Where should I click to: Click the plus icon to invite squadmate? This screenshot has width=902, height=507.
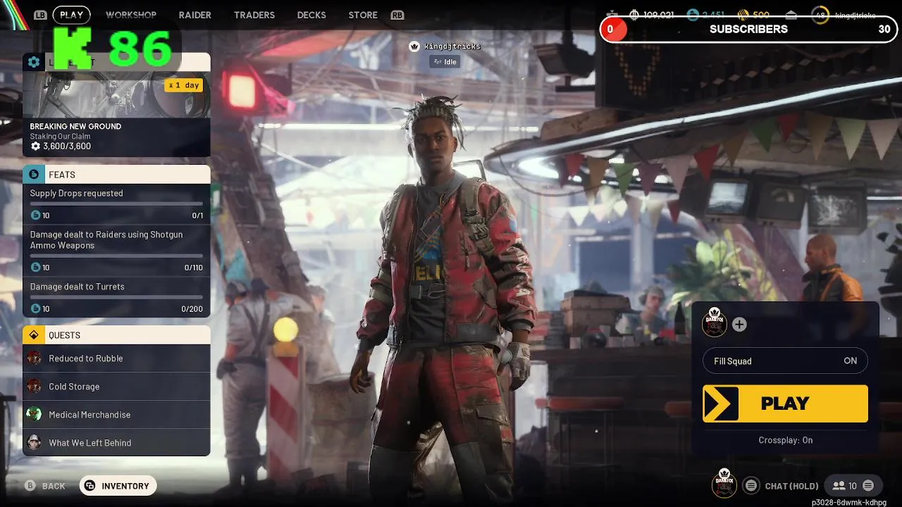pos(739,325)
